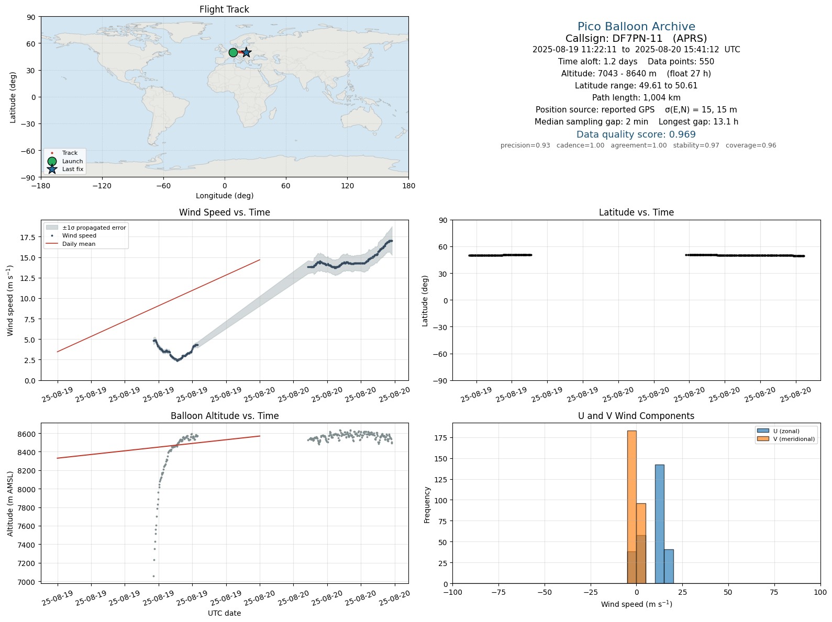
Task: Select the 2025-08-19 to 2025-08-20 UTC time range
Action: [x=636, y=50]
